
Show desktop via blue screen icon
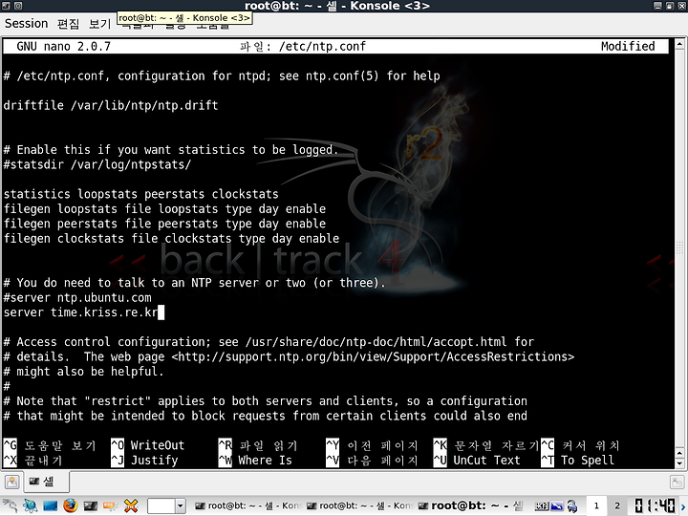pyautogui.click(x=50, y=505)
